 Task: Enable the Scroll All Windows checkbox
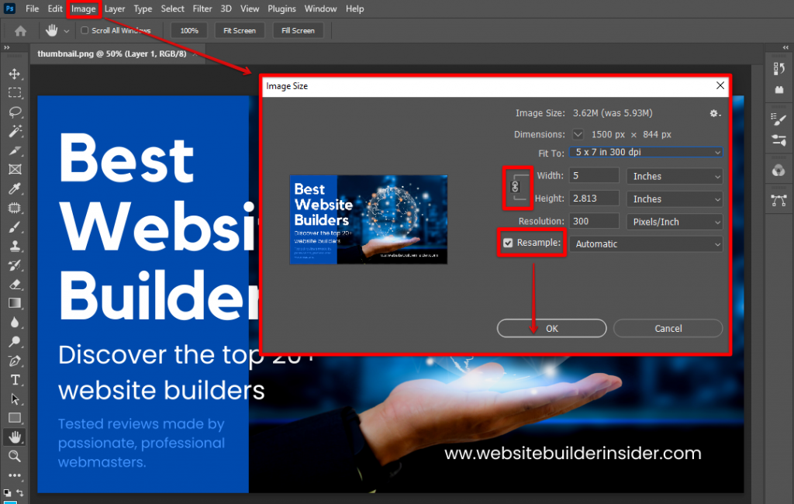click(84, 30)
